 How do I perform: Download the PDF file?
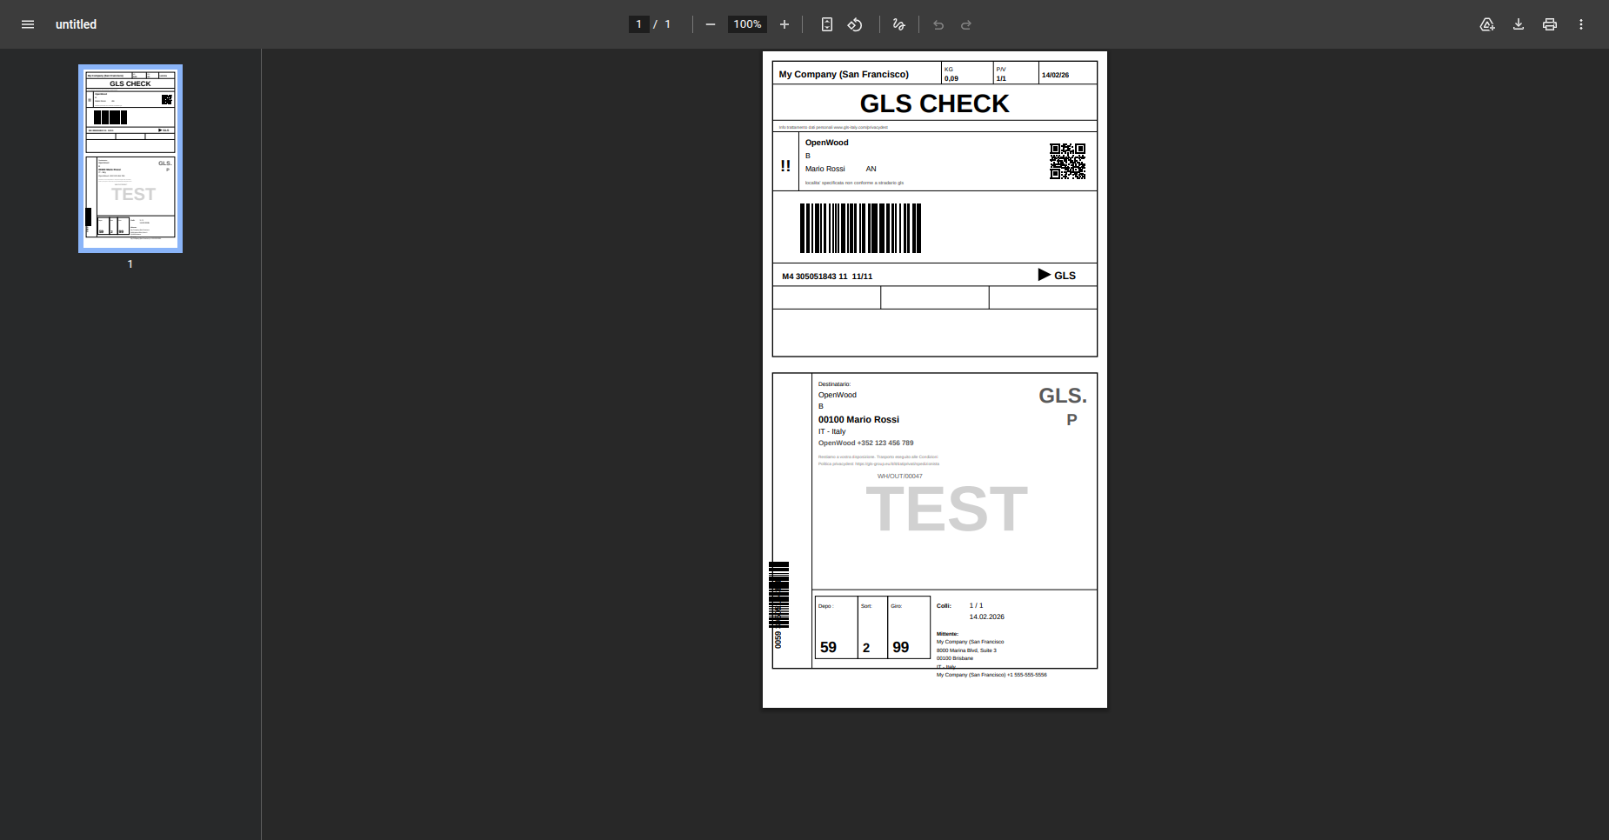(1519, 24)
